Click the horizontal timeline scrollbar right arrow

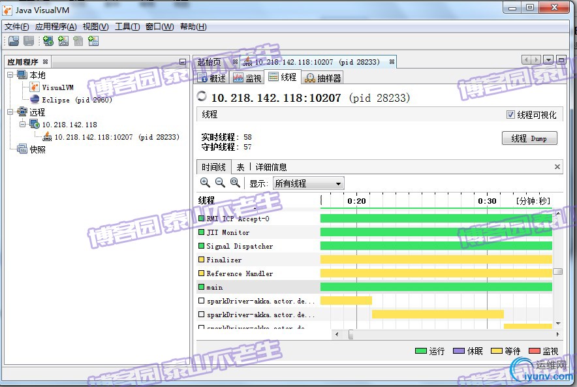tap(558, 334)
